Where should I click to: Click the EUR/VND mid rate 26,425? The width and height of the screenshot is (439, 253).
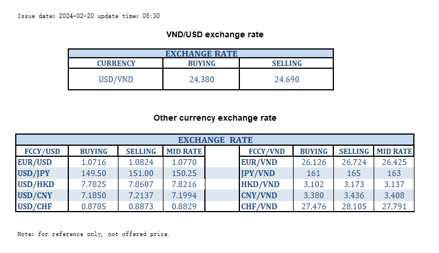coord(394,162)
